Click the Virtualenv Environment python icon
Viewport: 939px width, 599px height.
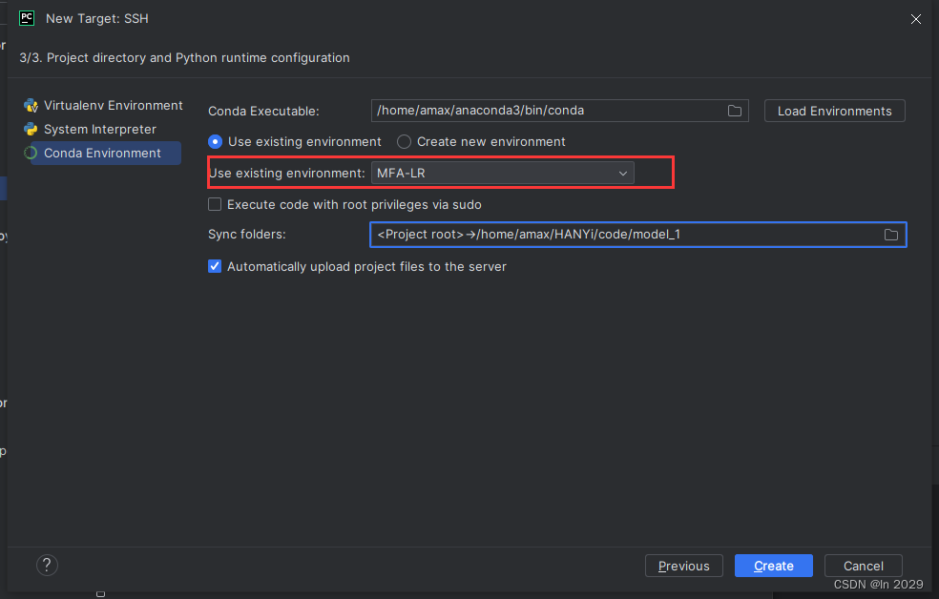(31, 106)
